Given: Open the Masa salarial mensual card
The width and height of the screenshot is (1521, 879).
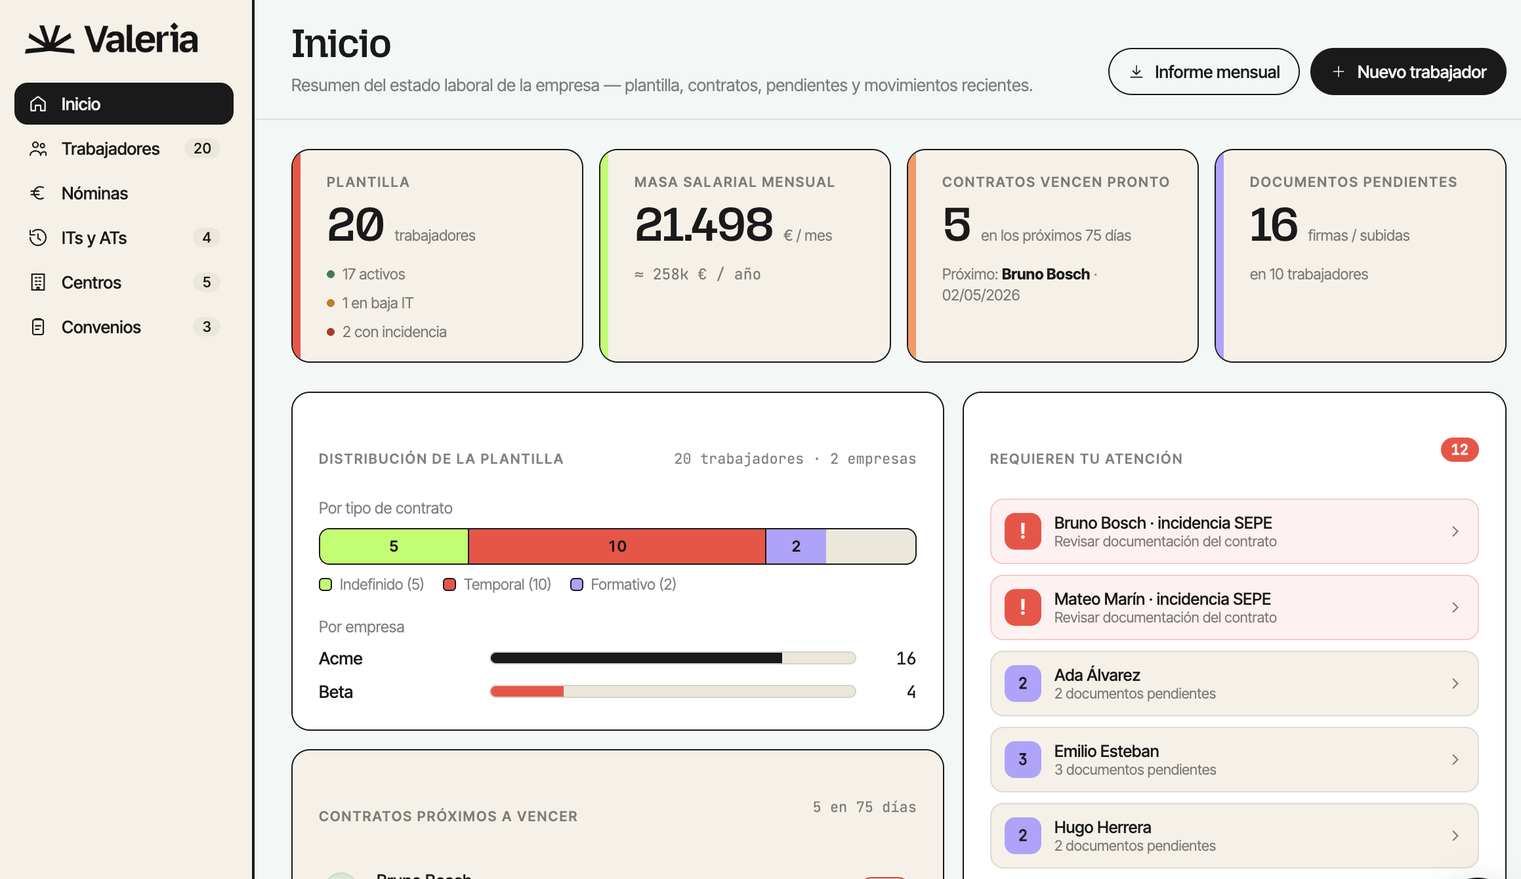Looking at the screenshot, I should (745, 256).
